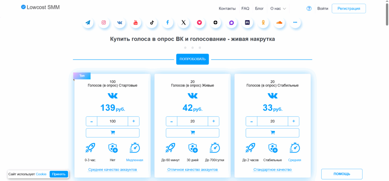Click the ПОМОЩЬ button

coord(342,174)
